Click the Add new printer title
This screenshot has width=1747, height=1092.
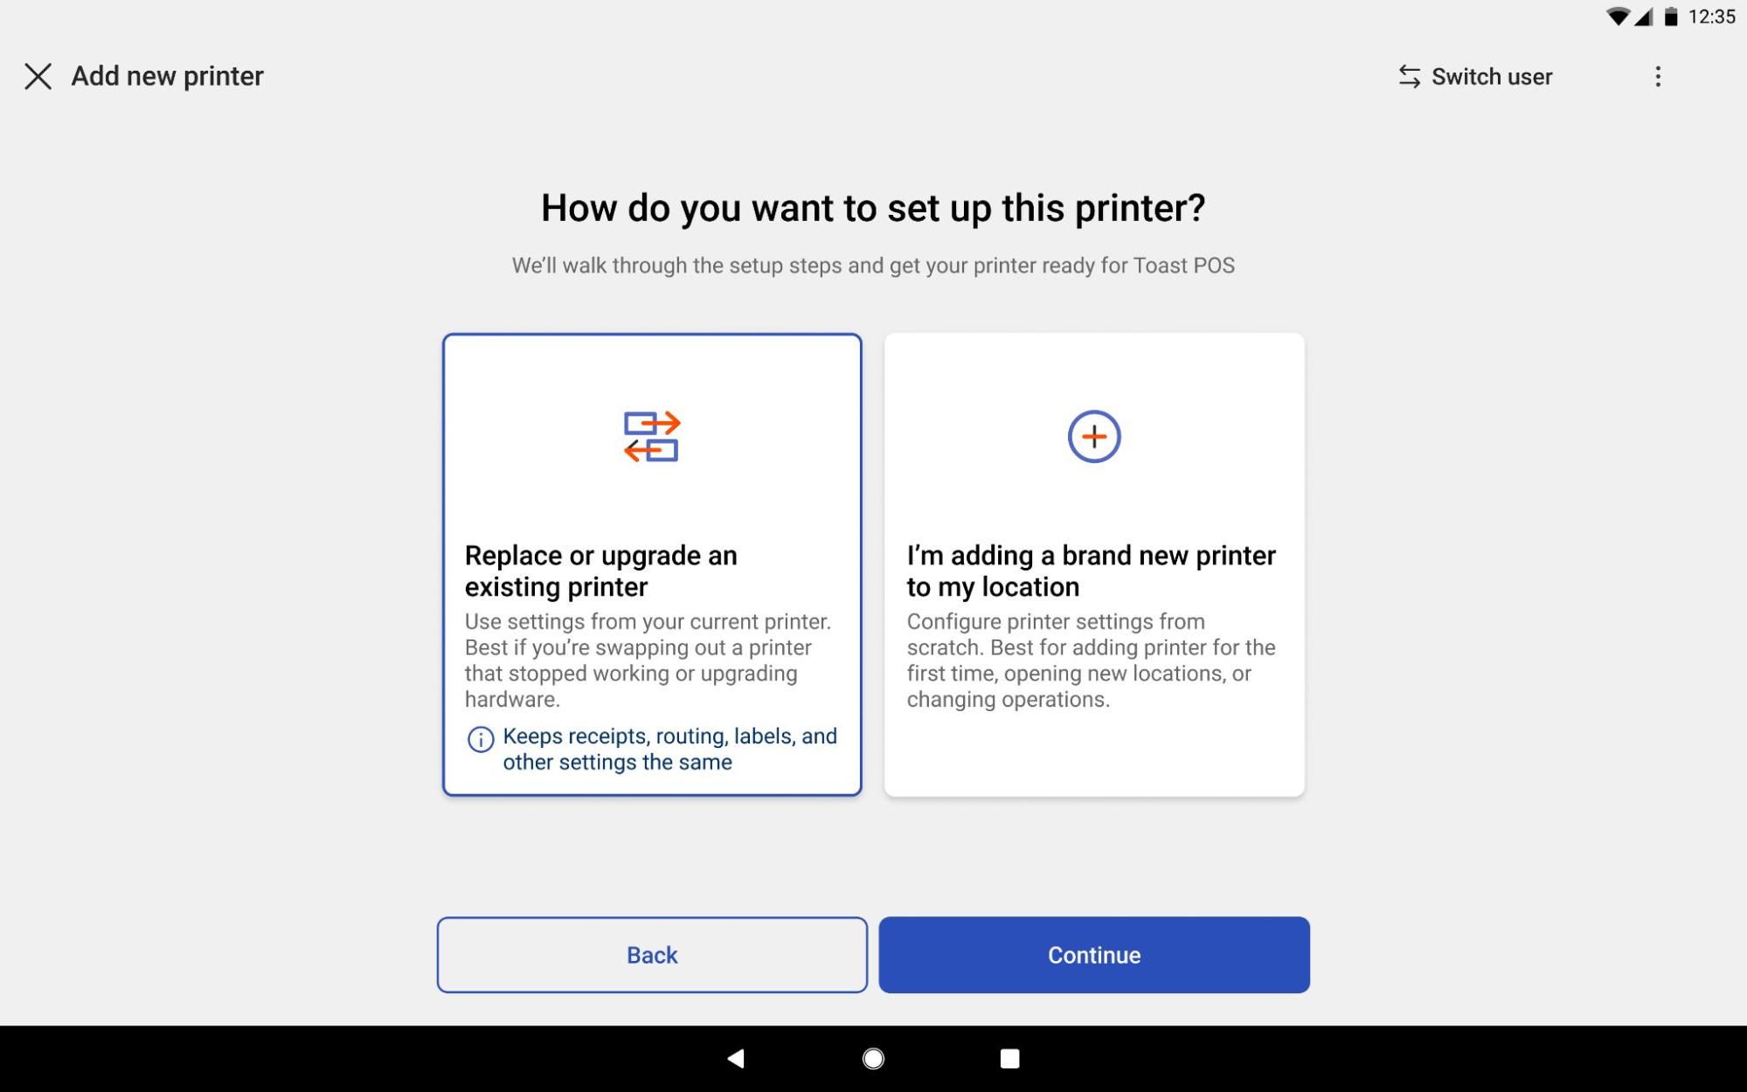167,76
